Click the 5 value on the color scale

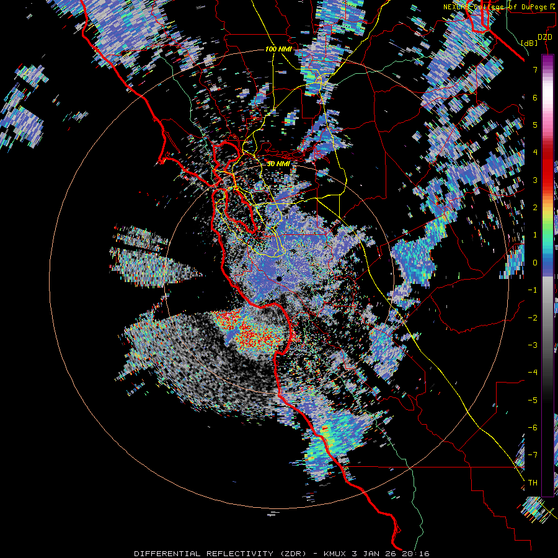[535, 125]
